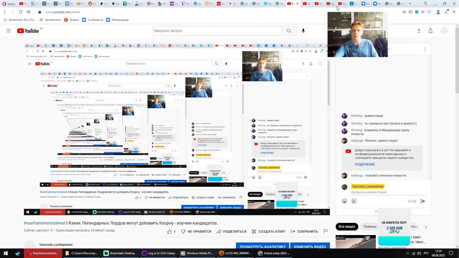Expand hidden system tray icons chevron
This screenshot has width=459, height=258.
tap(407, 253)
